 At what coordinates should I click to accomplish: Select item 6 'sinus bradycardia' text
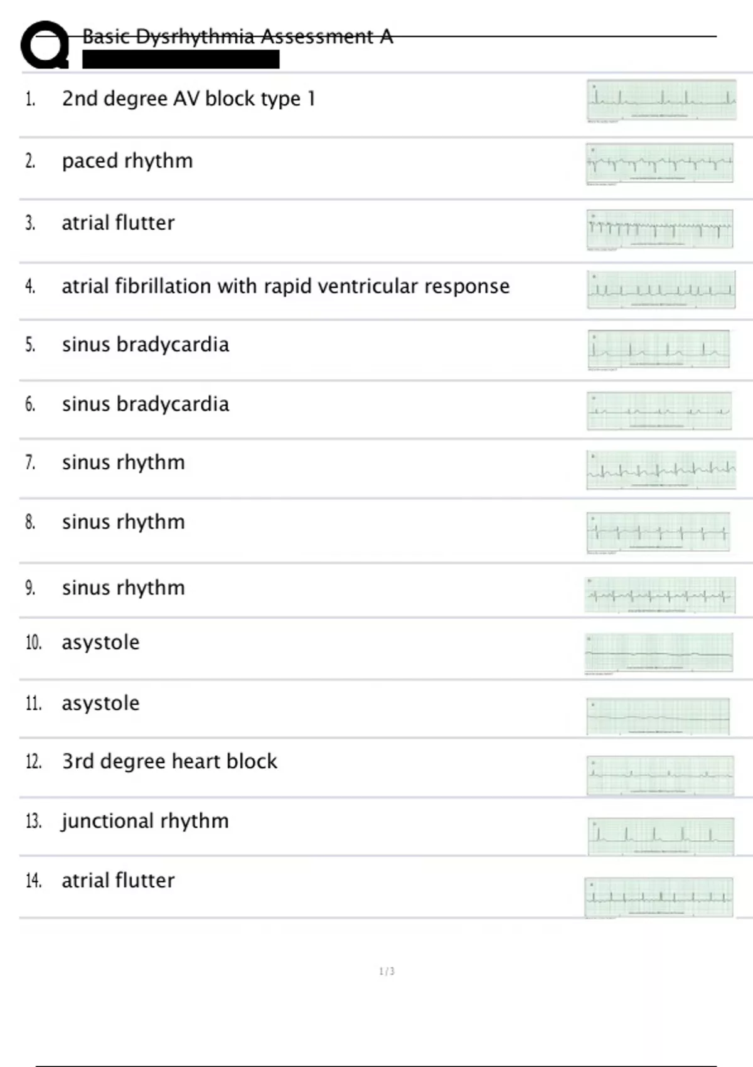pos(146,404)
